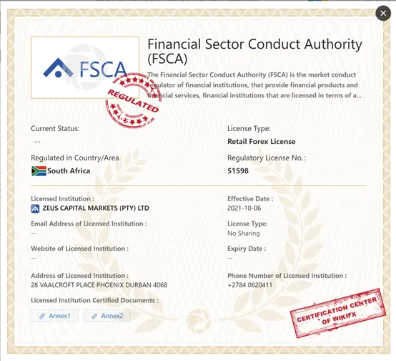
Task: Click the FSCA logo image
Action: tap(85, 67)
